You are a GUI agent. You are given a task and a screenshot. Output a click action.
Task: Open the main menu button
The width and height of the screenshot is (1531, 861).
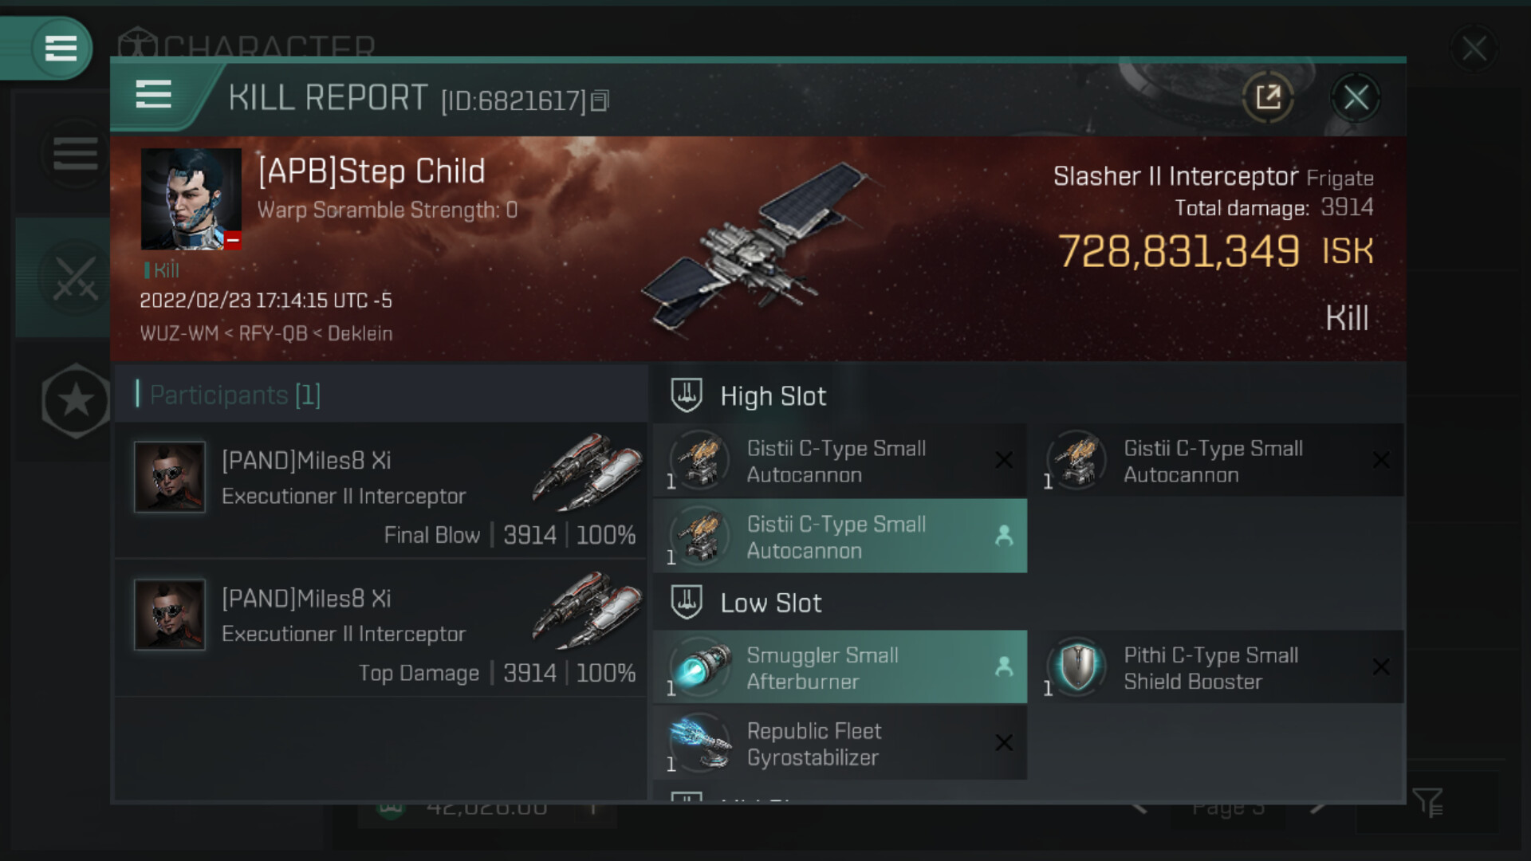61,48
